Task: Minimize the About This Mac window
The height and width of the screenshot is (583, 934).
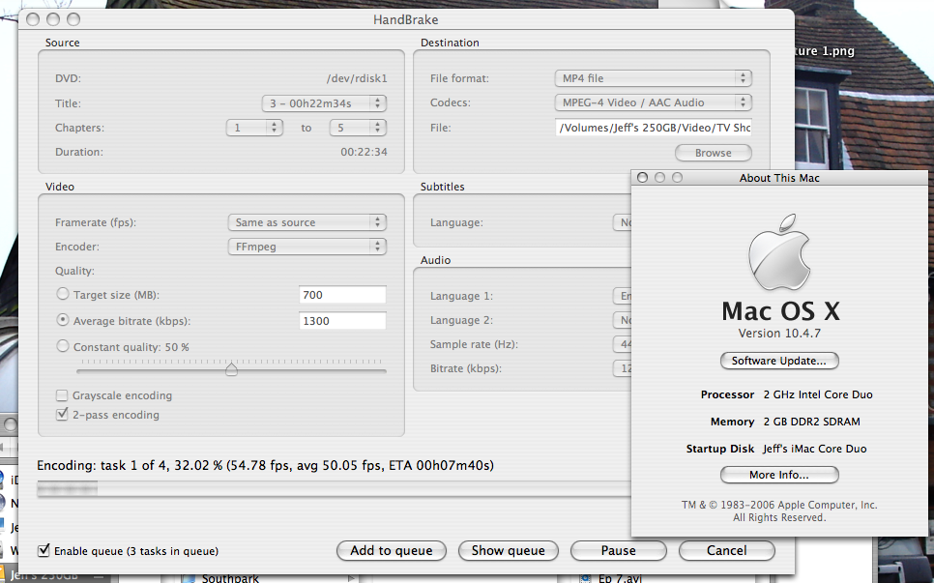Action: [659, 178]
